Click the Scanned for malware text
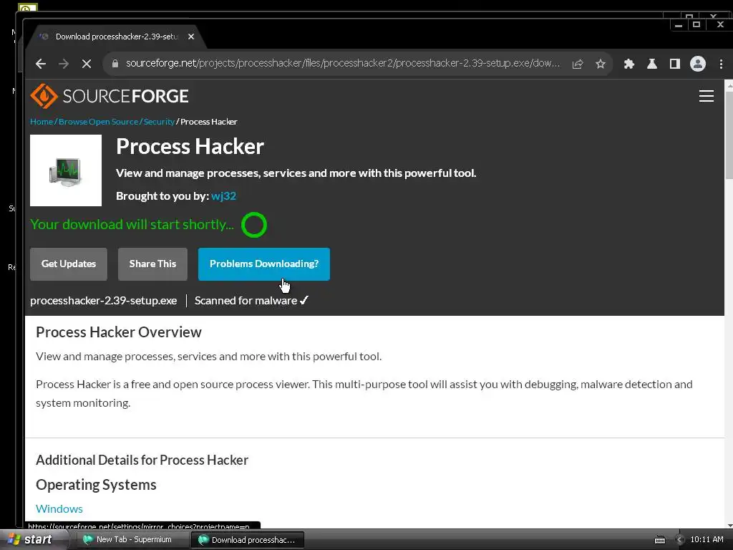This screenshot has width=733, height=550. point(246,301)
